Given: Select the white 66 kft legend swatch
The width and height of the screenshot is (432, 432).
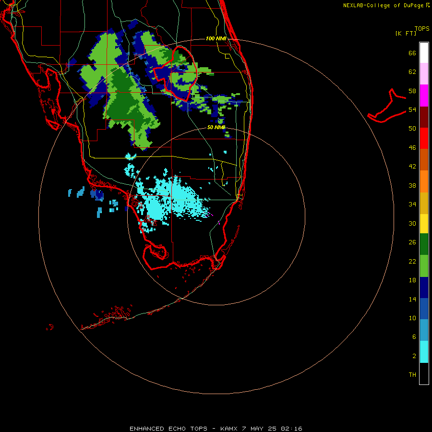Looking at the screenshot, I should (x=424, y=53).
